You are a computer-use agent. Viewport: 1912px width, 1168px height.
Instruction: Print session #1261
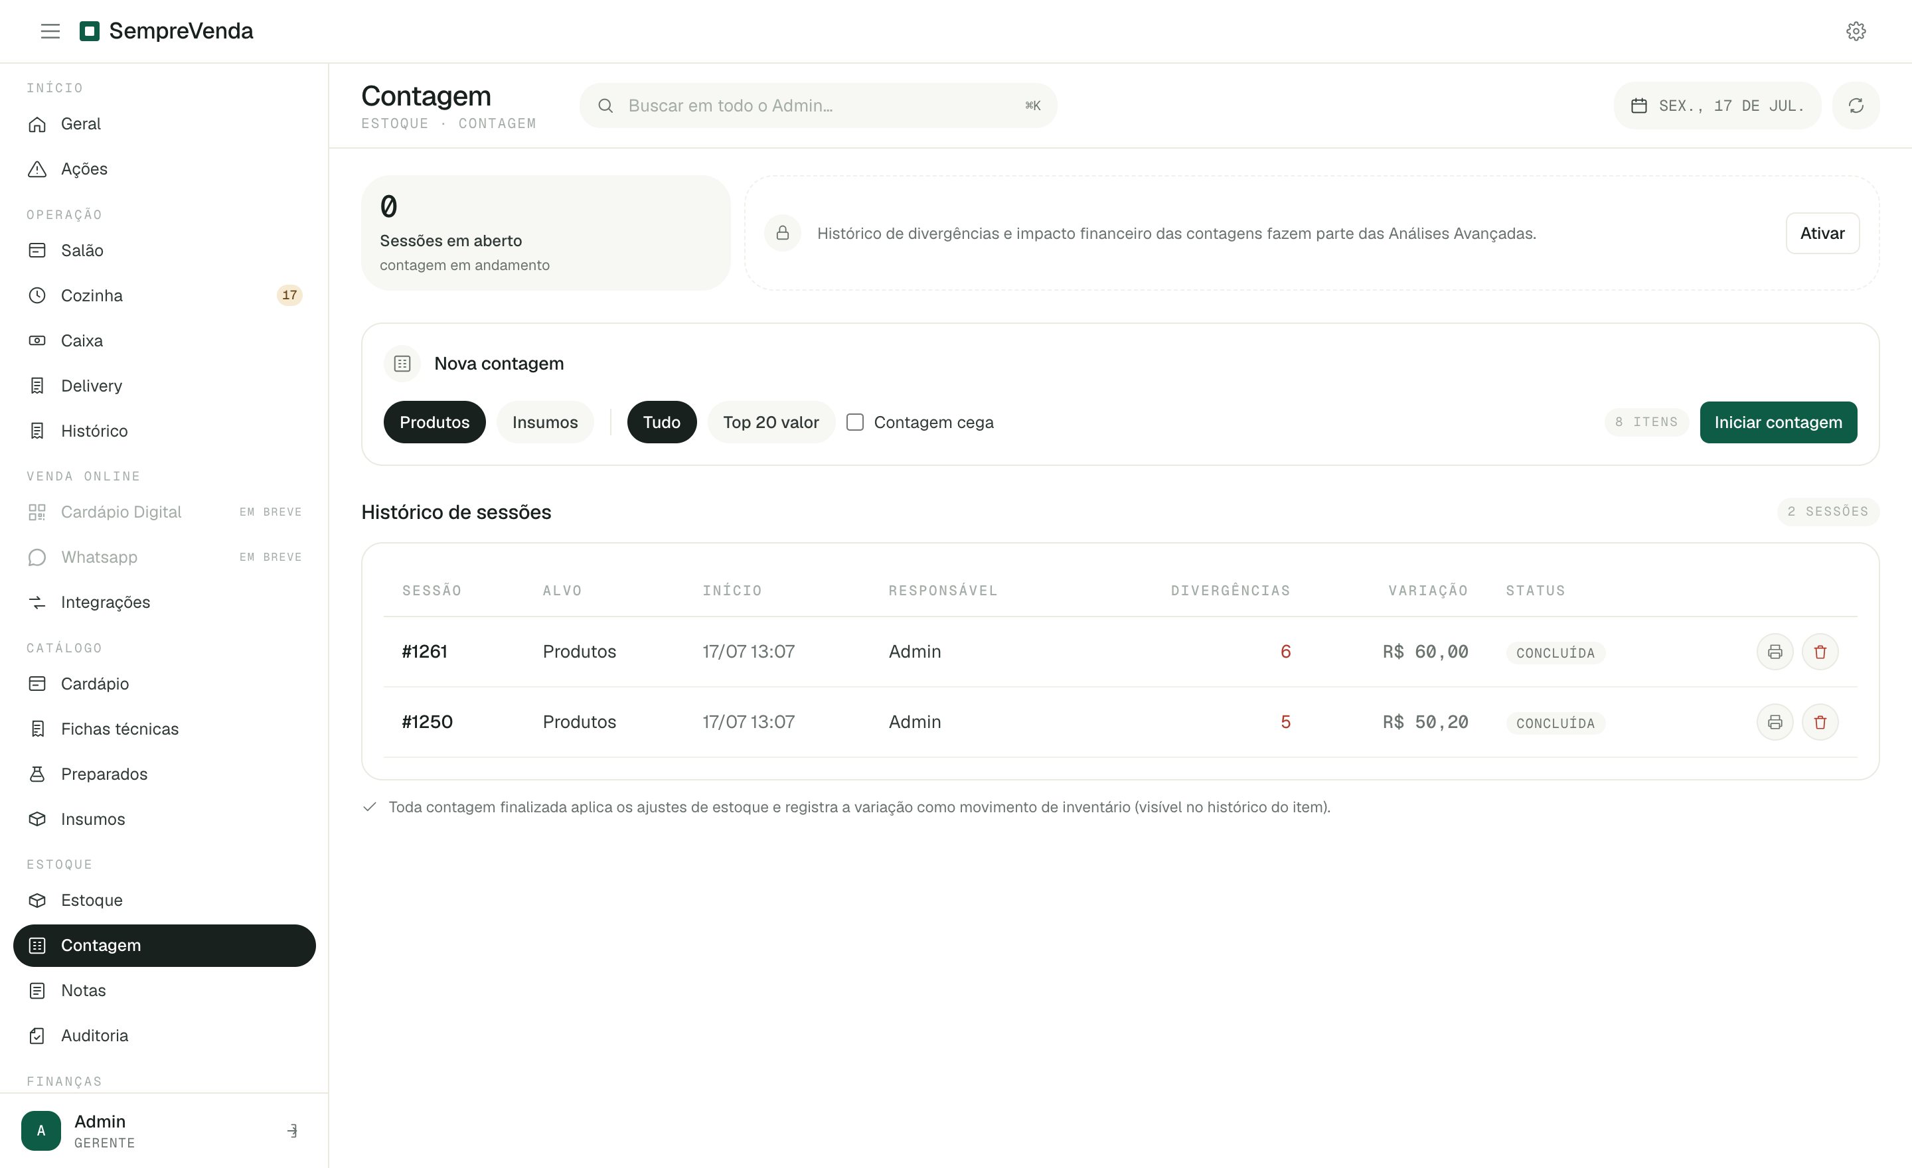click(x=1775, y=652)
